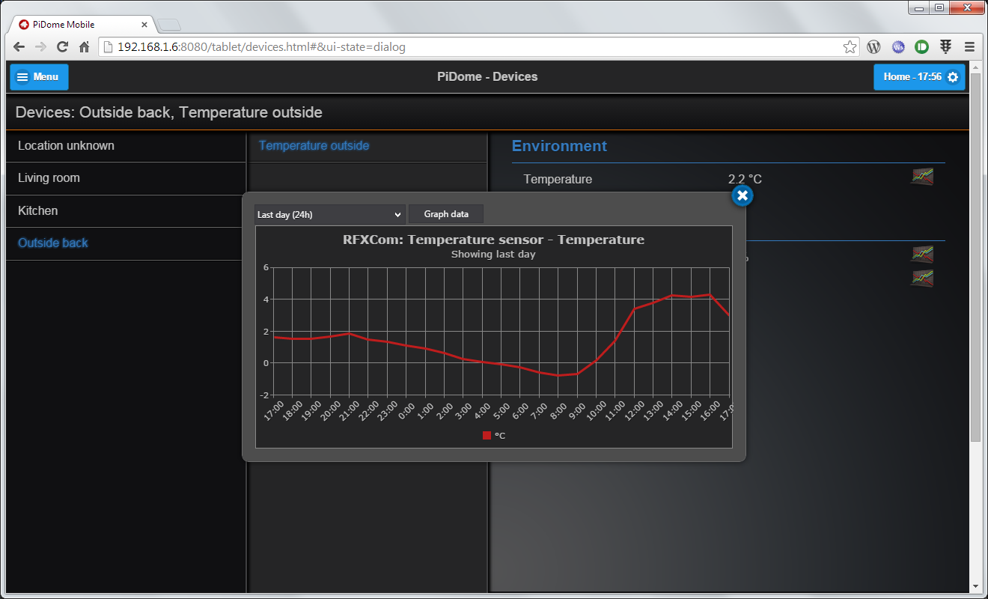Click the red °C legend swatch
Screen dimensions: 988x599
coord(487,435)
